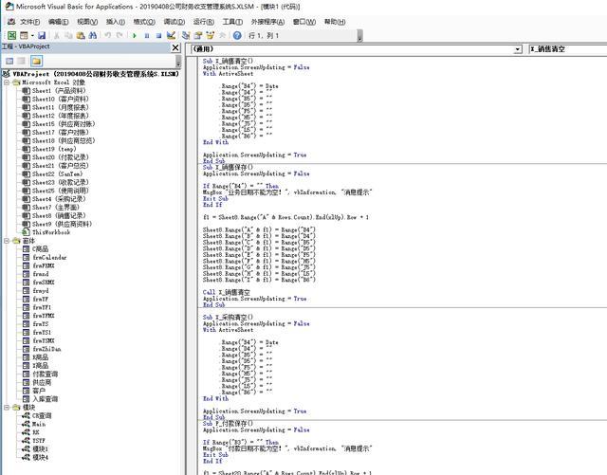The height and width of the screenshot is (475, 607).
Task: Collapse the 窗体 forms folder
Action: (x=9, y=241)
